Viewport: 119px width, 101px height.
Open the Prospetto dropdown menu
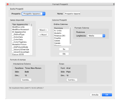click(34, 14)
